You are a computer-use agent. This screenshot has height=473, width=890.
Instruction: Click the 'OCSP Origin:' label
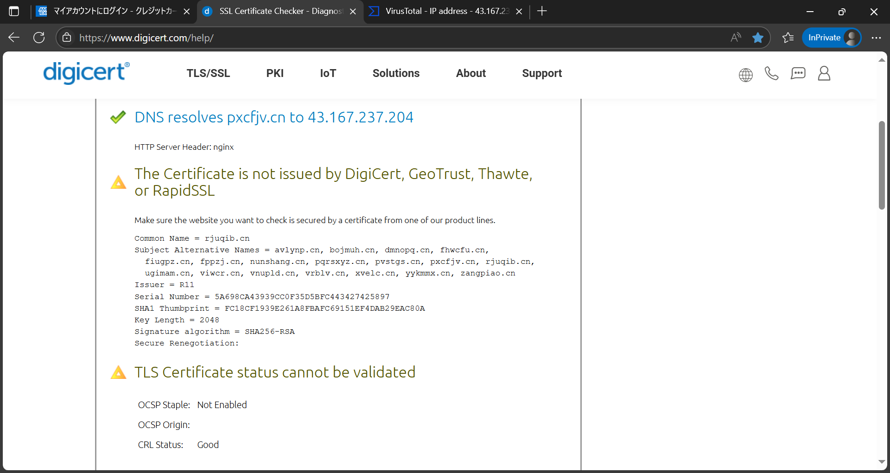coord(164,425)
